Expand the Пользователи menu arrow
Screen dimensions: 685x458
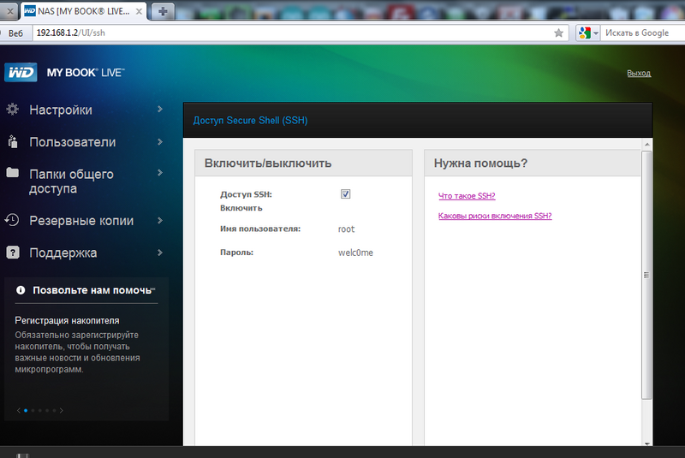click(160, 142)
